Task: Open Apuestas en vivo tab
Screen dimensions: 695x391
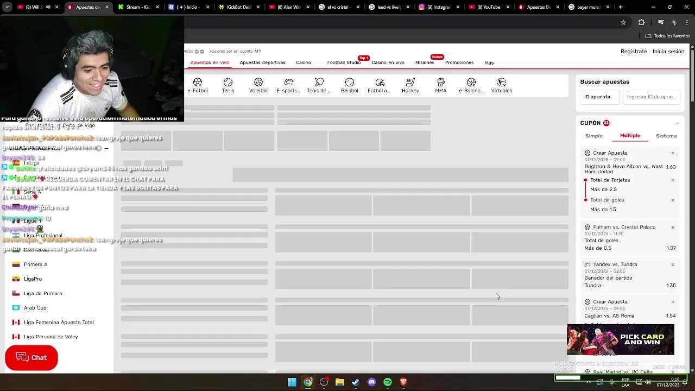Action: click(x=210, y=62)
